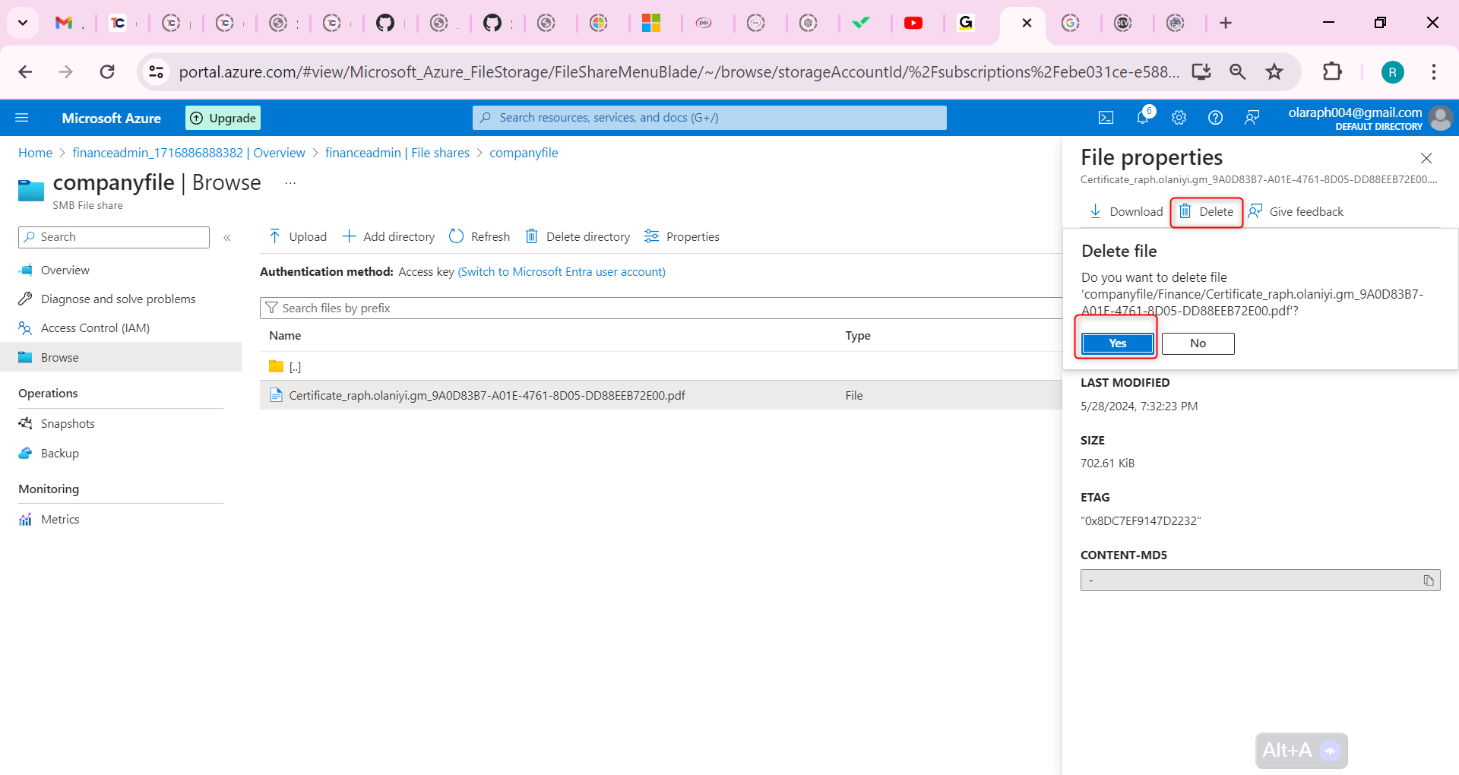Open the Azure portal hamburger menu
The height and width of the screenshot is (775, 1459).
click(x=22, y=118)
